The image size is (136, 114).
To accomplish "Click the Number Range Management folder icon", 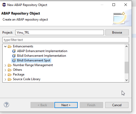I will click(10, 65).
